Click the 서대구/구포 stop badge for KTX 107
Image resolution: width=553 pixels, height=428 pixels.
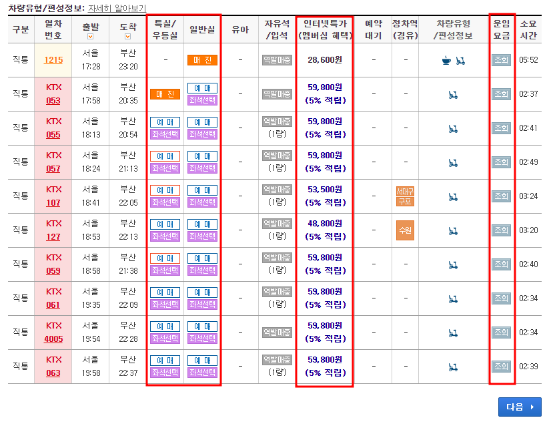click(x=405, y=198)
